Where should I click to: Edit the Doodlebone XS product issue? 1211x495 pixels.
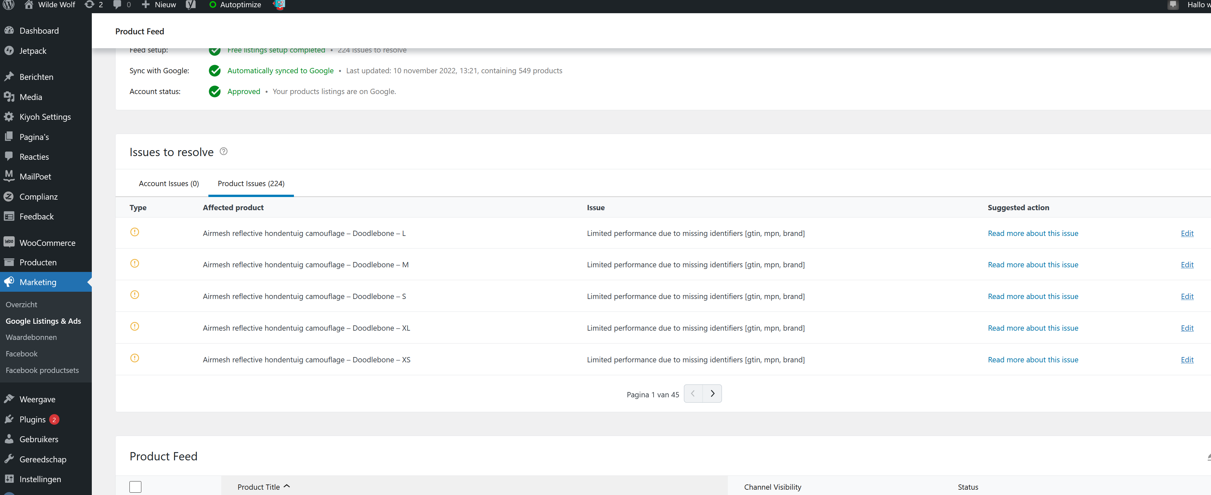click(1187, 359)
